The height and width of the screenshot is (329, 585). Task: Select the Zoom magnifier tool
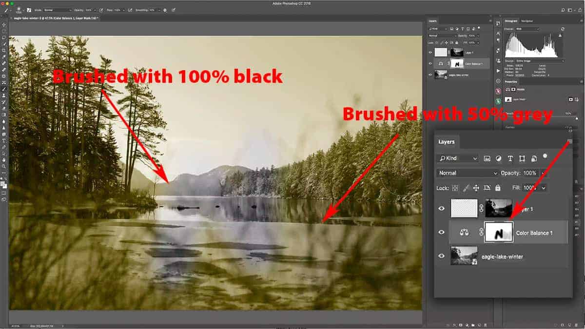pyautogui.click(x=4, y=166)
